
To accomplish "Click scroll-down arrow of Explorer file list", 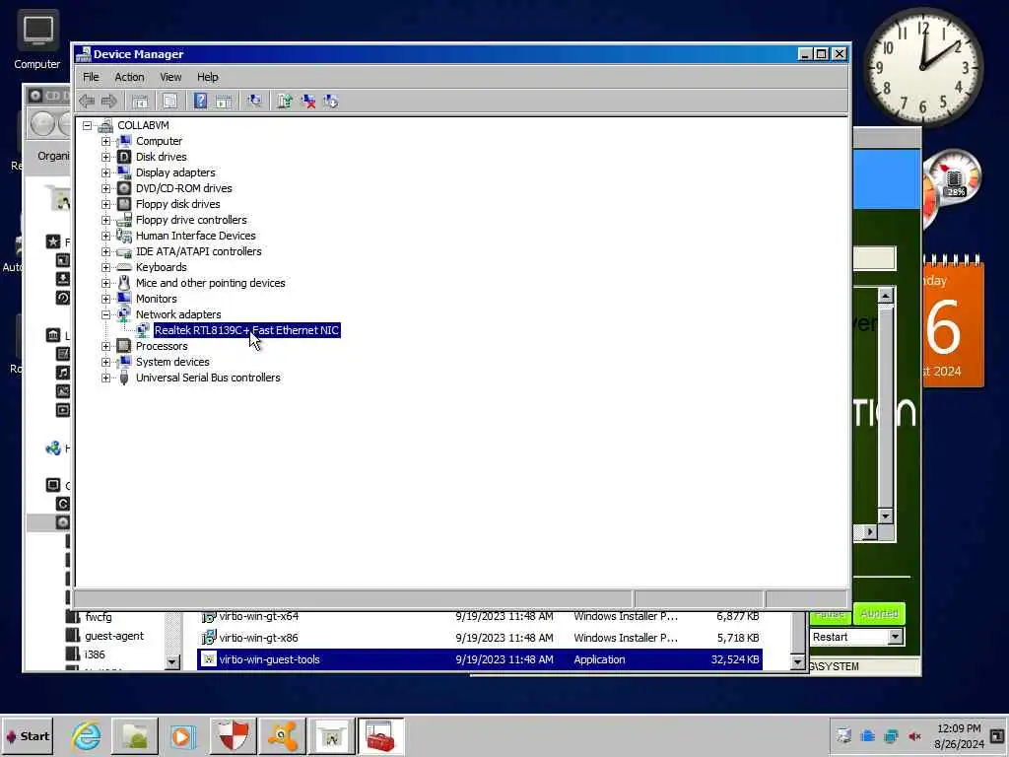I will (798, 661).
